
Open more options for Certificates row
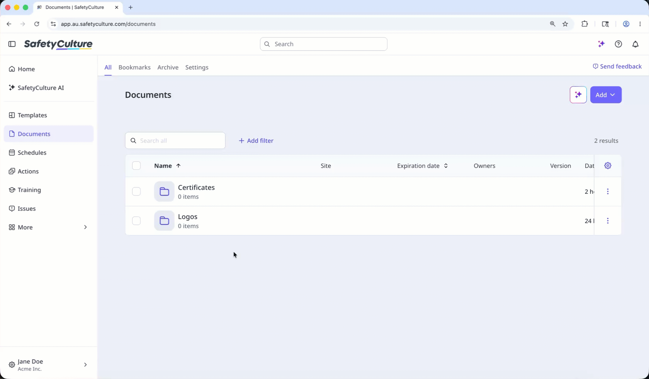[x=608, y=191]
